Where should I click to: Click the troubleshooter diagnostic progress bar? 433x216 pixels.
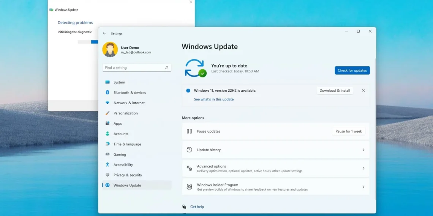(88, 42)
